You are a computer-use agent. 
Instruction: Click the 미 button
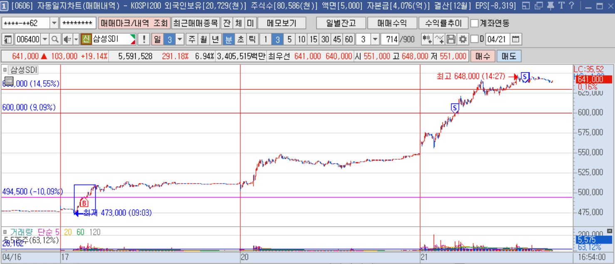[250, 23]
